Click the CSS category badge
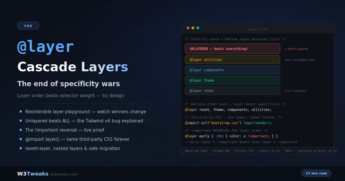This screenshot has height=181, width=345. click(28, 26)
